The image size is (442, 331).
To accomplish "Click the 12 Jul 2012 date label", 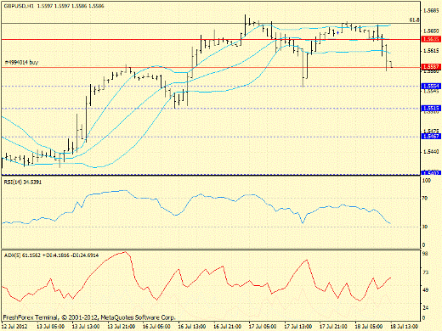I will pyautogui.click(x=14, y=327).
